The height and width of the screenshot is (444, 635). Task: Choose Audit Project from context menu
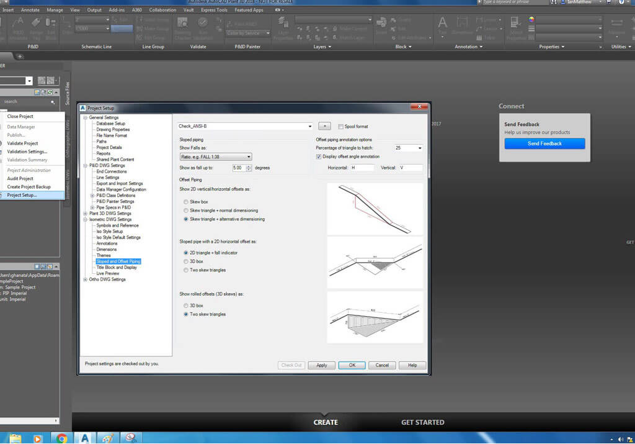(20, 178)
